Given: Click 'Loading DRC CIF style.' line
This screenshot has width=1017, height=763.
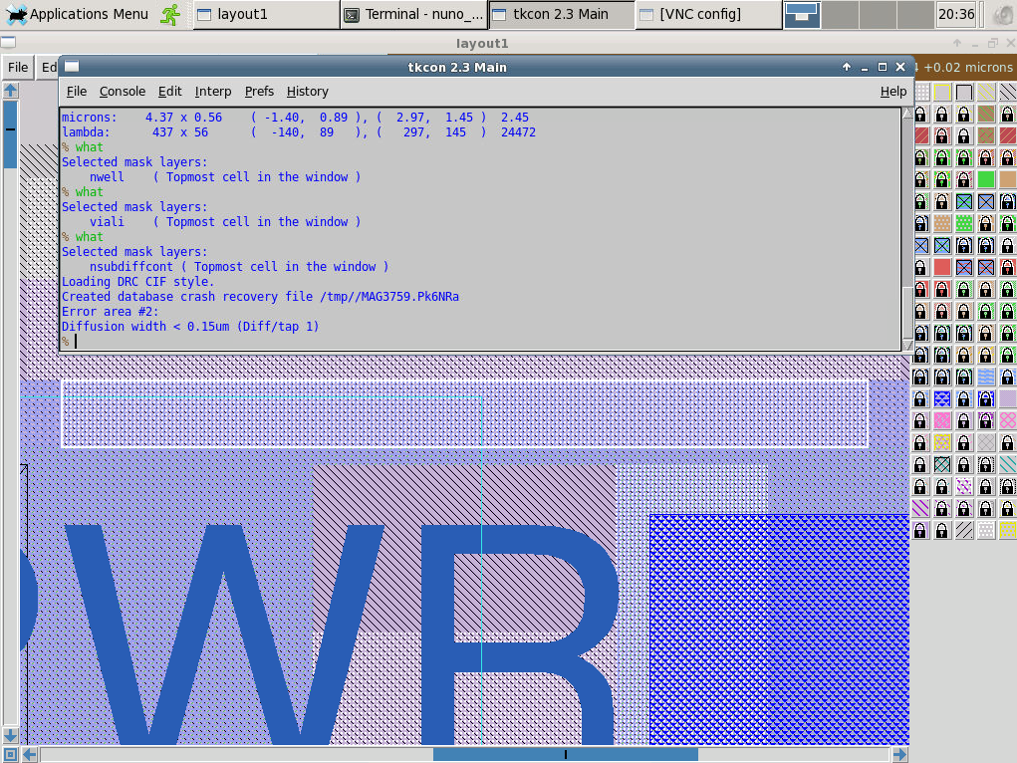Looking at the screenshot, I should [x=137, y=282].
